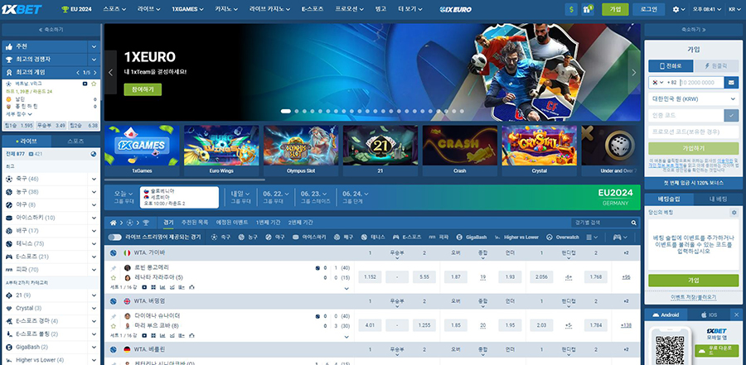Screen dimensions: 746x365
Task: Confirm the verification code checkmark button
Action: [732, 115]
